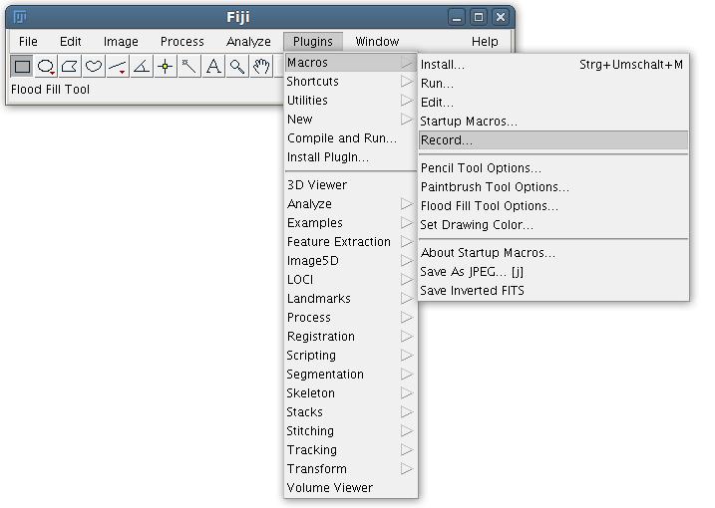Click the Flood Fill Tool status text
The image size is (715, 508).
[50, 90]
